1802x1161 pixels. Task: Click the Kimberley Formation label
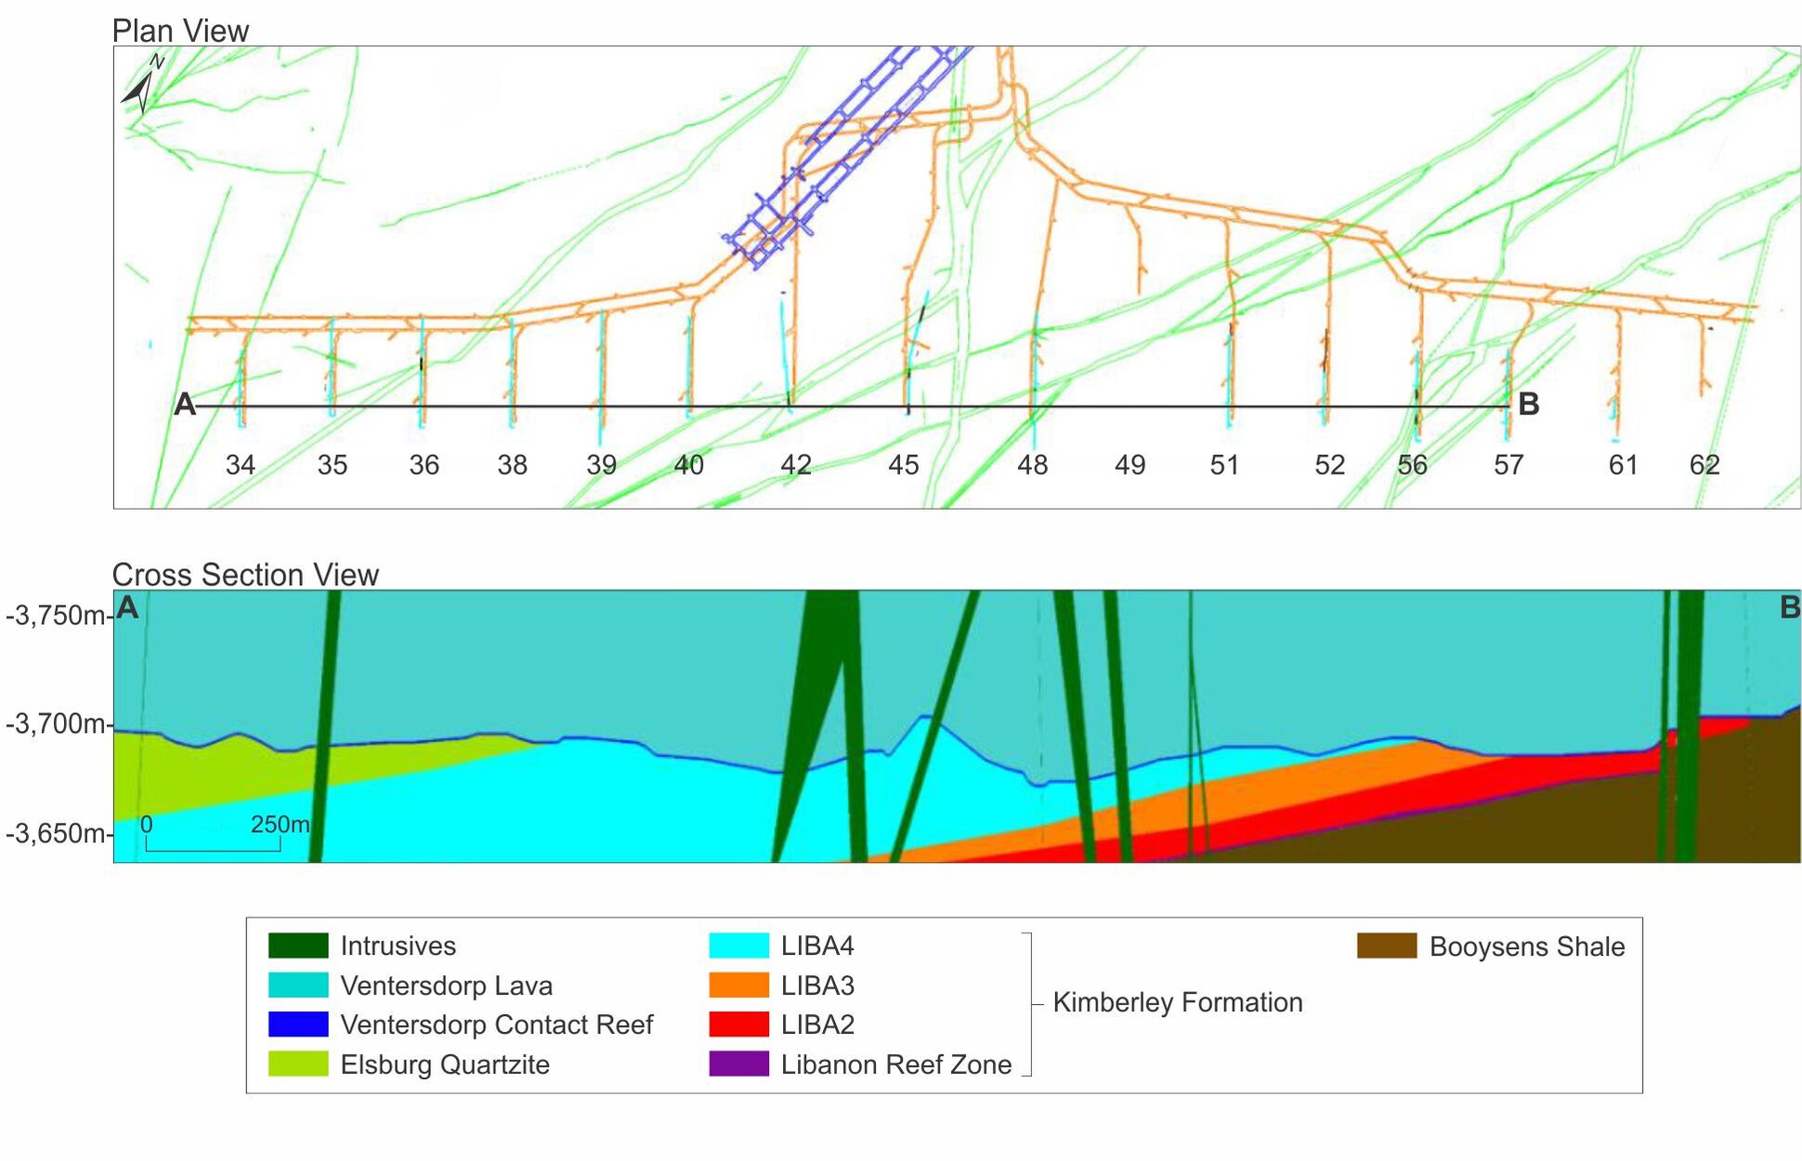tap(1177, 1002)
